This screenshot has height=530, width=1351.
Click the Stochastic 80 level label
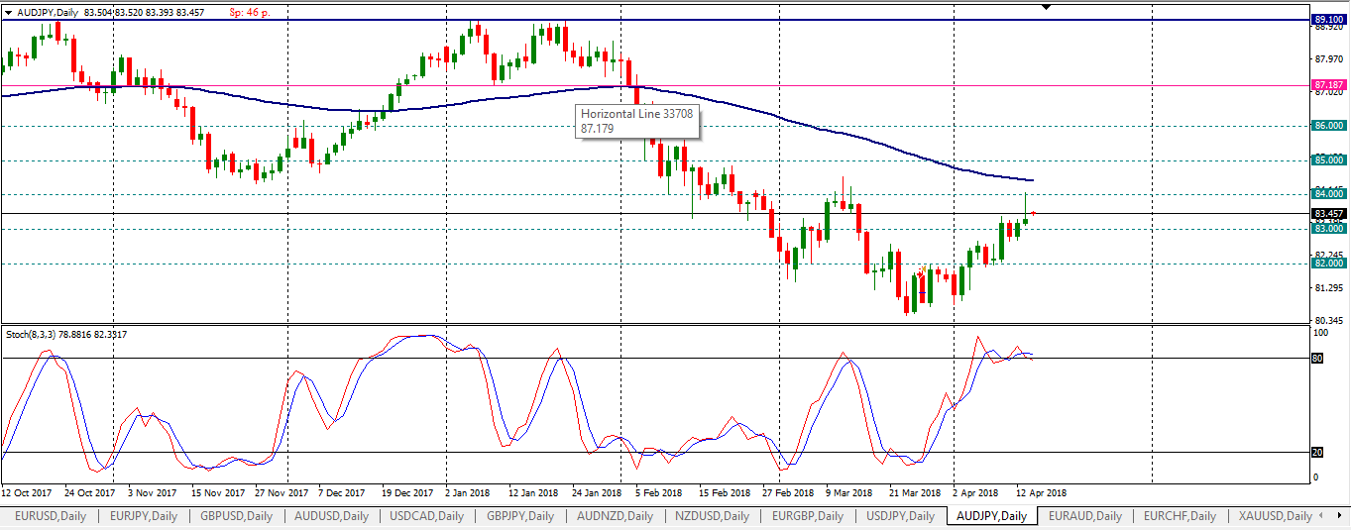tap(1317, 358)
